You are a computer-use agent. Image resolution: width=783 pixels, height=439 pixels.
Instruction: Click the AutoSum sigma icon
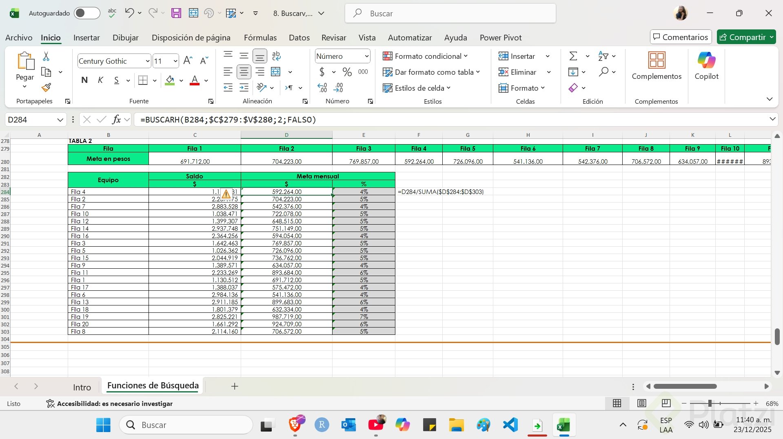click(573, 56)
